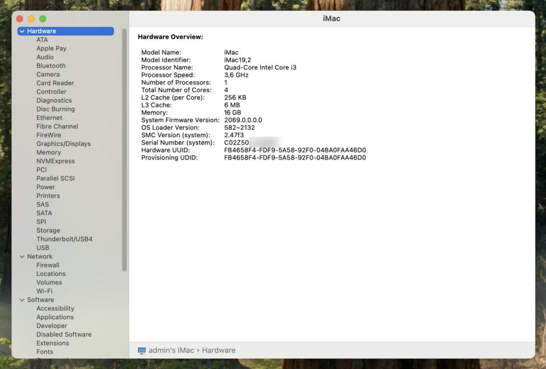546x369 pixels.
Task: Select the Hardware category row
Action: click(x=66, y=31)
